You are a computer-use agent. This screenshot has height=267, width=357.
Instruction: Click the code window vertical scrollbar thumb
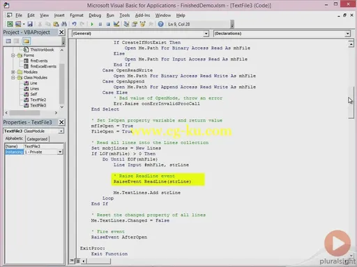click(351, 102)
